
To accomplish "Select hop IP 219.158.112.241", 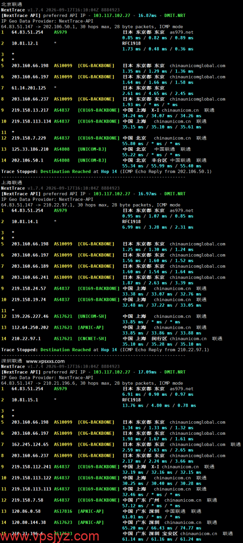I will click(31, 467).
